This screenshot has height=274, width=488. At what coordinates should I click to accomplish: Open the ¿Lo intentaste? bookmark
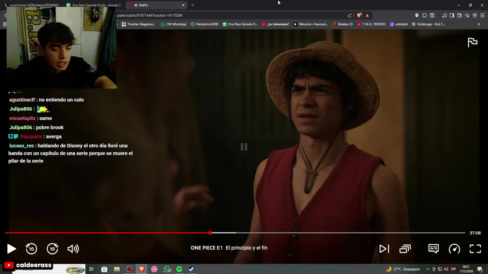(275, 24)
